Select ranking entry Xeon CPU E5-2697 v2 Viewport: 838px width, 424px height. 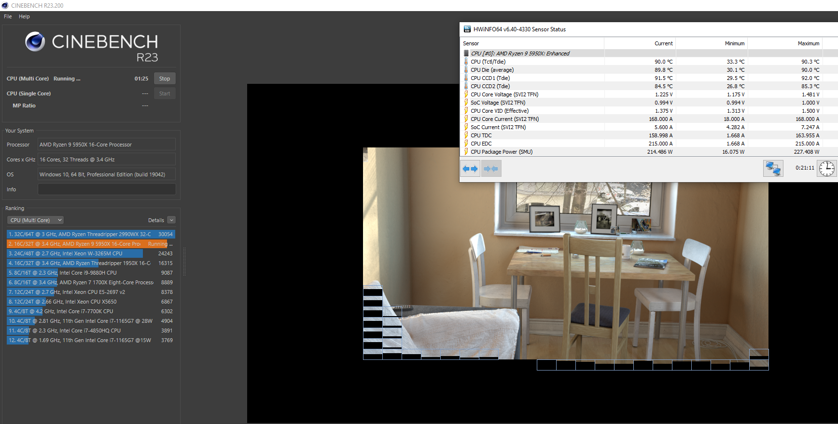(x=91, y=292)
